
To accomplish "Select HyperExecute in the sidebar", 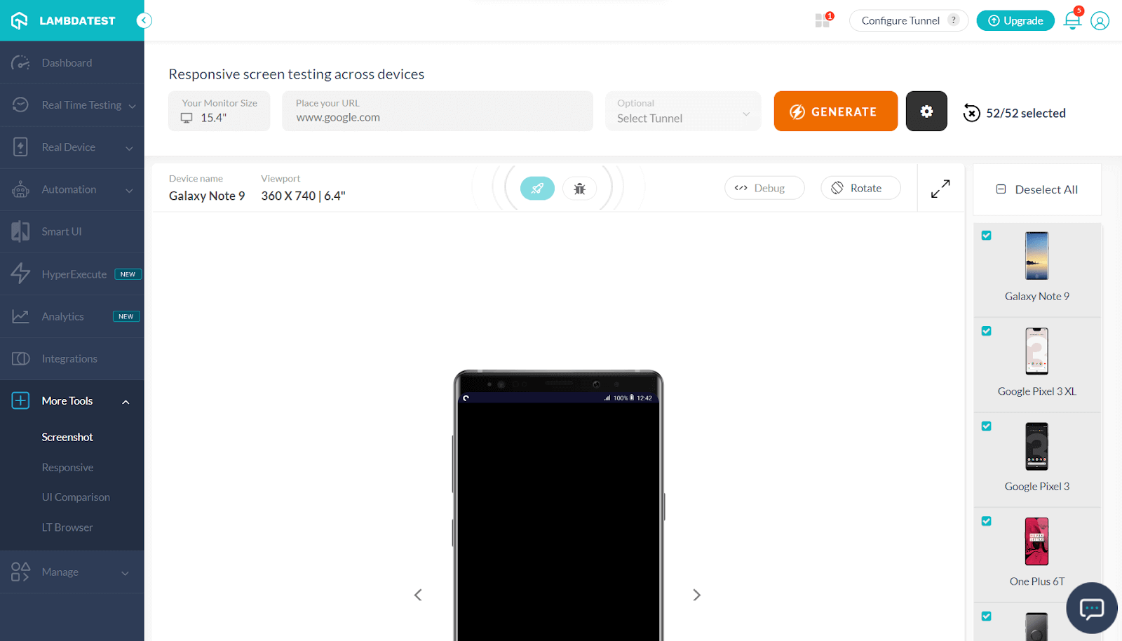I will [74, 274].
